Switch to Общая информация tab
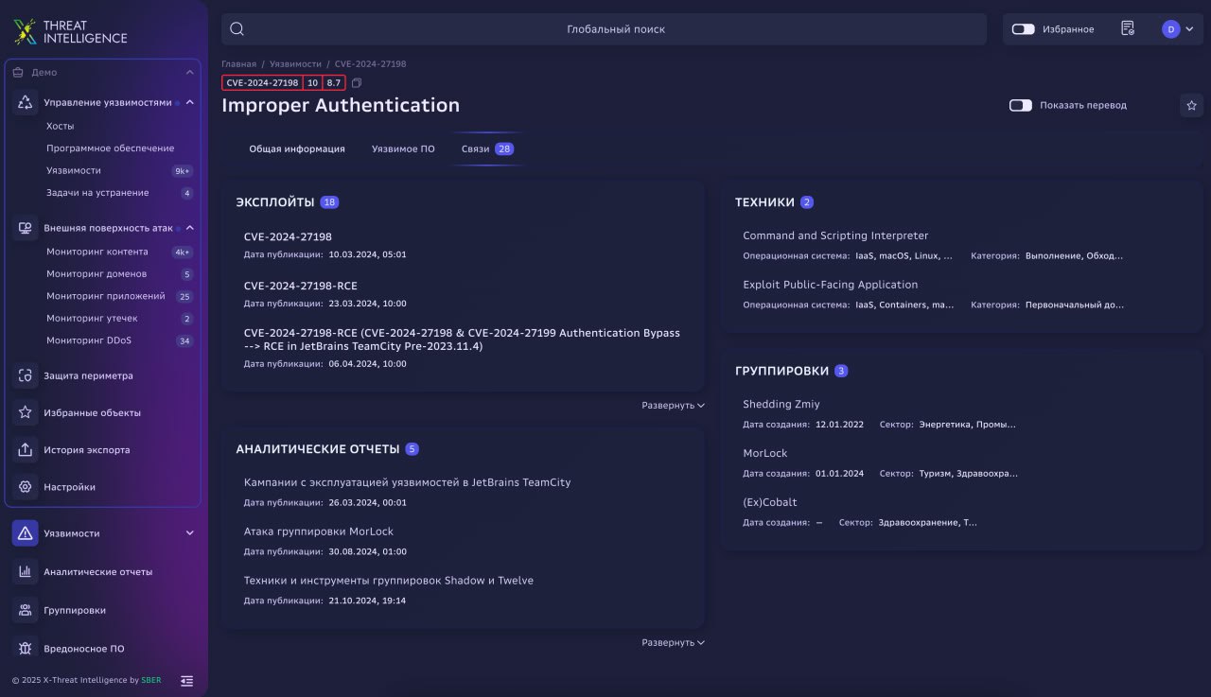Screen dimensions: 1211x697 [296, 149]
